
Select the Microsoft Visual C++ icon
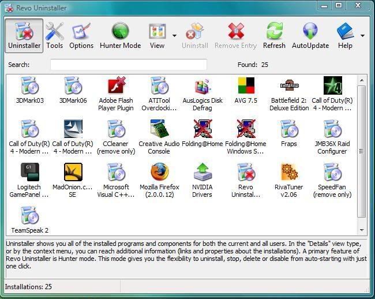(x=116, y=172)
